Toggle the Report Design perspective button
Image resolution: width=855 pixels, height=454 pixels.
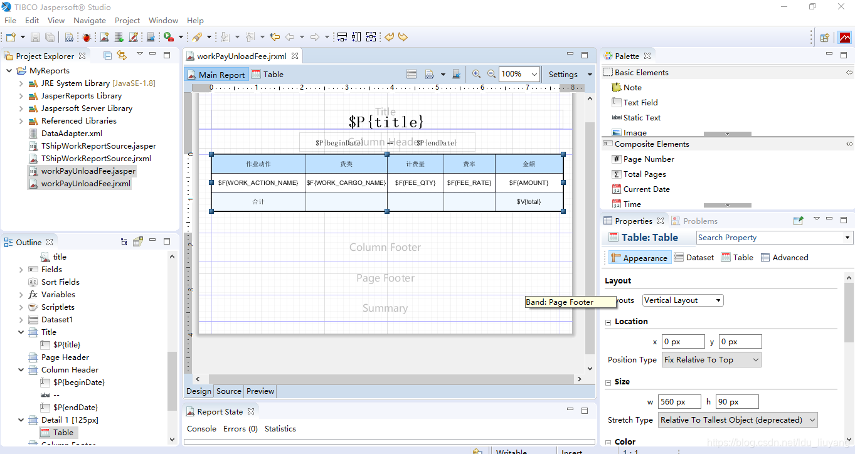844,38
